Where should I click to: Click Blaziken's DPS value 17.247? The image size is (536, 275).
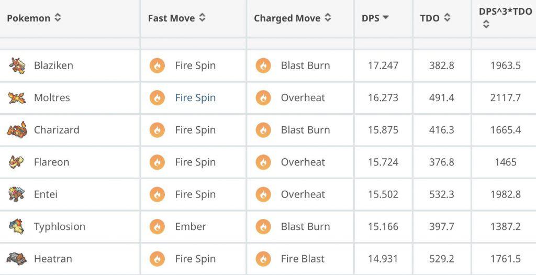(383, 65)
